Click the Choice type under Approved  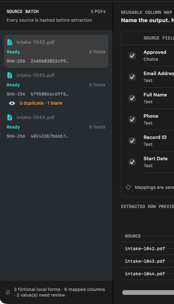point(151,59)
